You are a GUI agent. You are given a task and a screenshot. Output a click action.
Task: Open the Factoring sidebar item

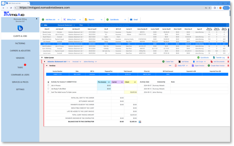20,44
